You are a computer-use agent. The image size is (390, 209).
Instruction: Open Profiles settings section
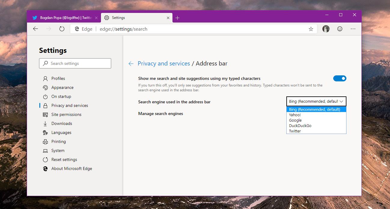coord(58,78)
